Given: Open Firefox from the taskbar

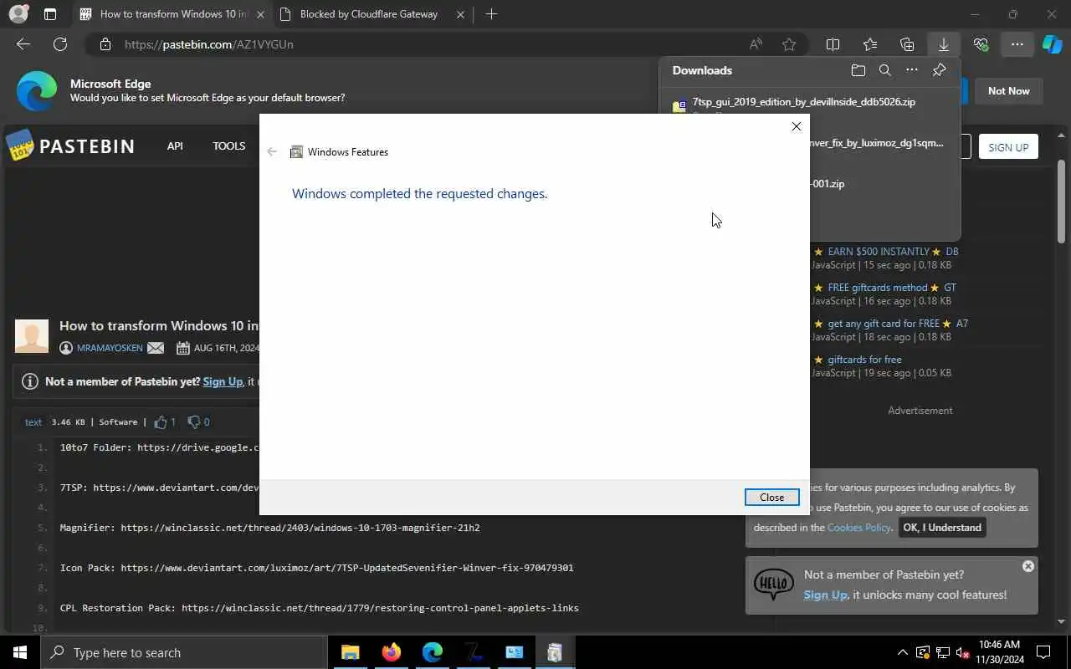Looking at the screenshot, I should pos(391,652).
